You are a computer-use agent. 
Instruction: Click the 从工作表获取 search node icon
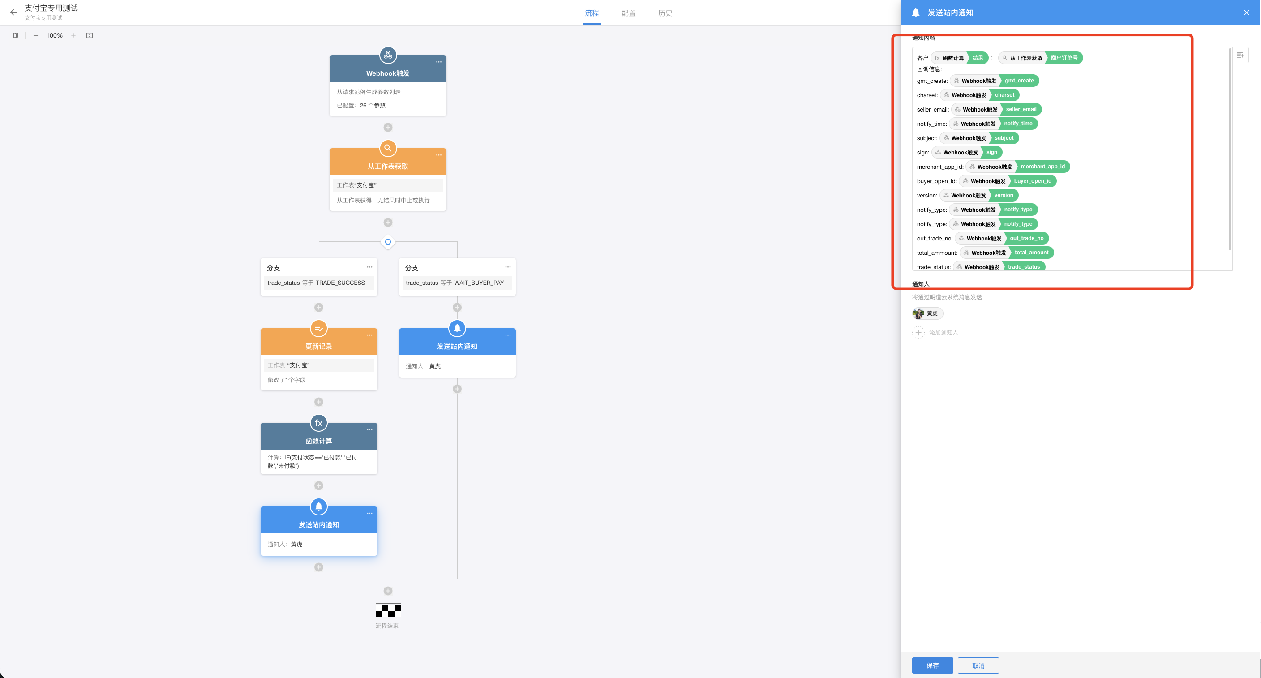tap(388, 148)
